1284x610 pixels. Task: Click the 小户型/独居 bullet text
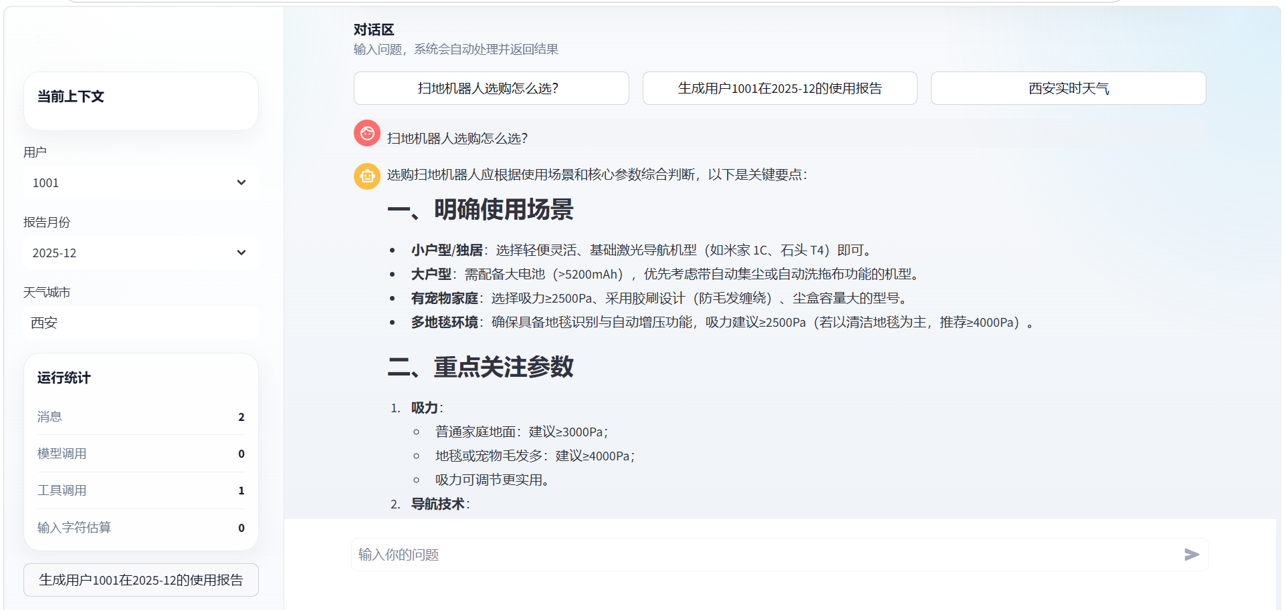point(643,250)
